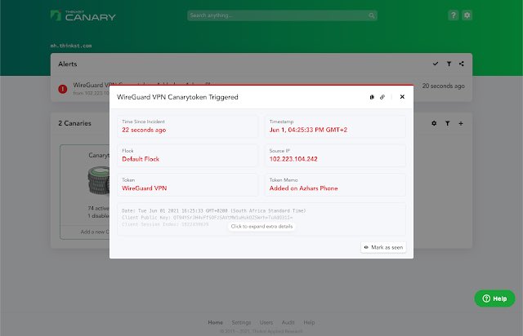Click the 20 seconds ago alert time
The height and width of the screenshot is (336, 523).
click(443, 86)
